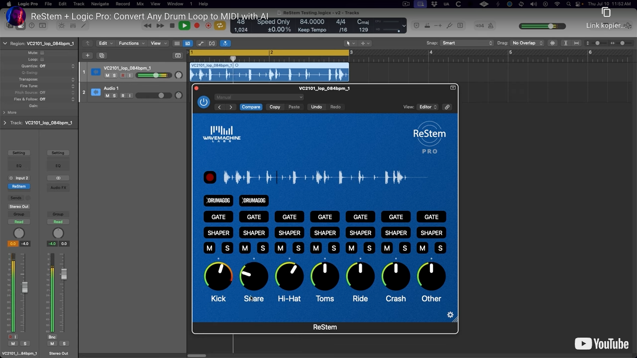637x358 pixels.
Task: Toggle the Flex view button
Action: 212,43
